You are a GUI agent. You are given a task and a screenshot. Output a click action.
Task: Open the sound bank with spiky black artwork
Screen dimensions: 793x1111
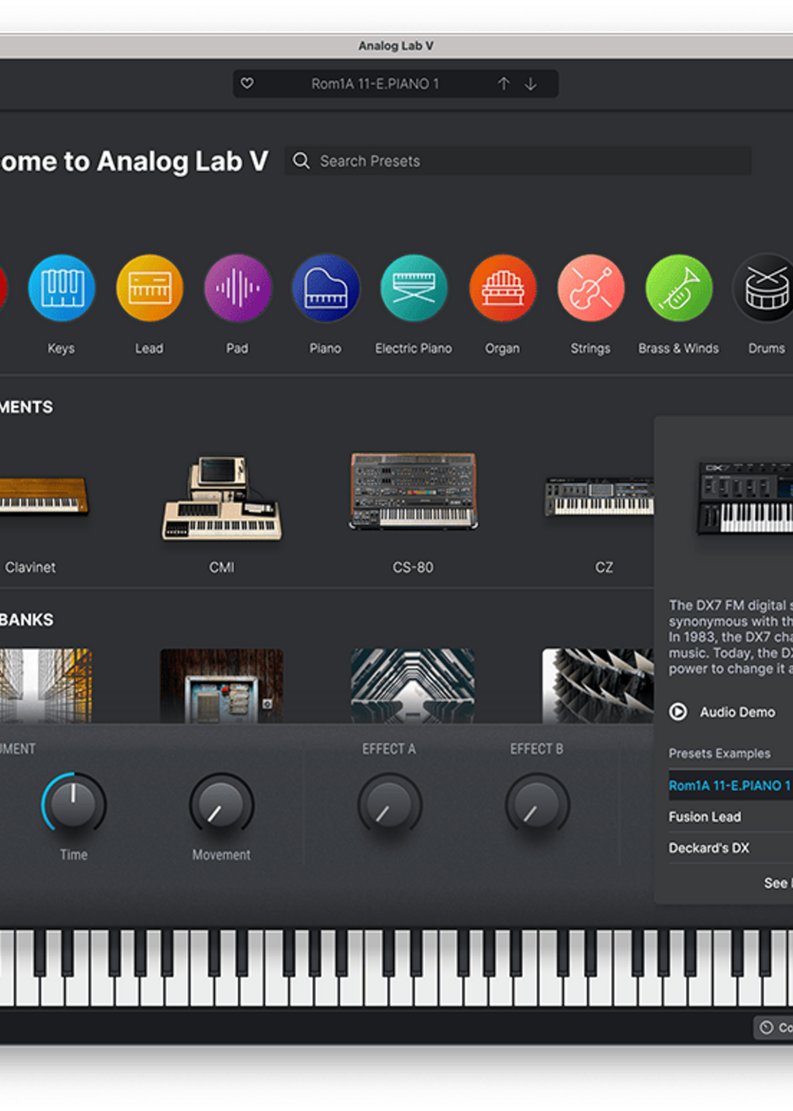pyautogui.click(x=598, y=685)
